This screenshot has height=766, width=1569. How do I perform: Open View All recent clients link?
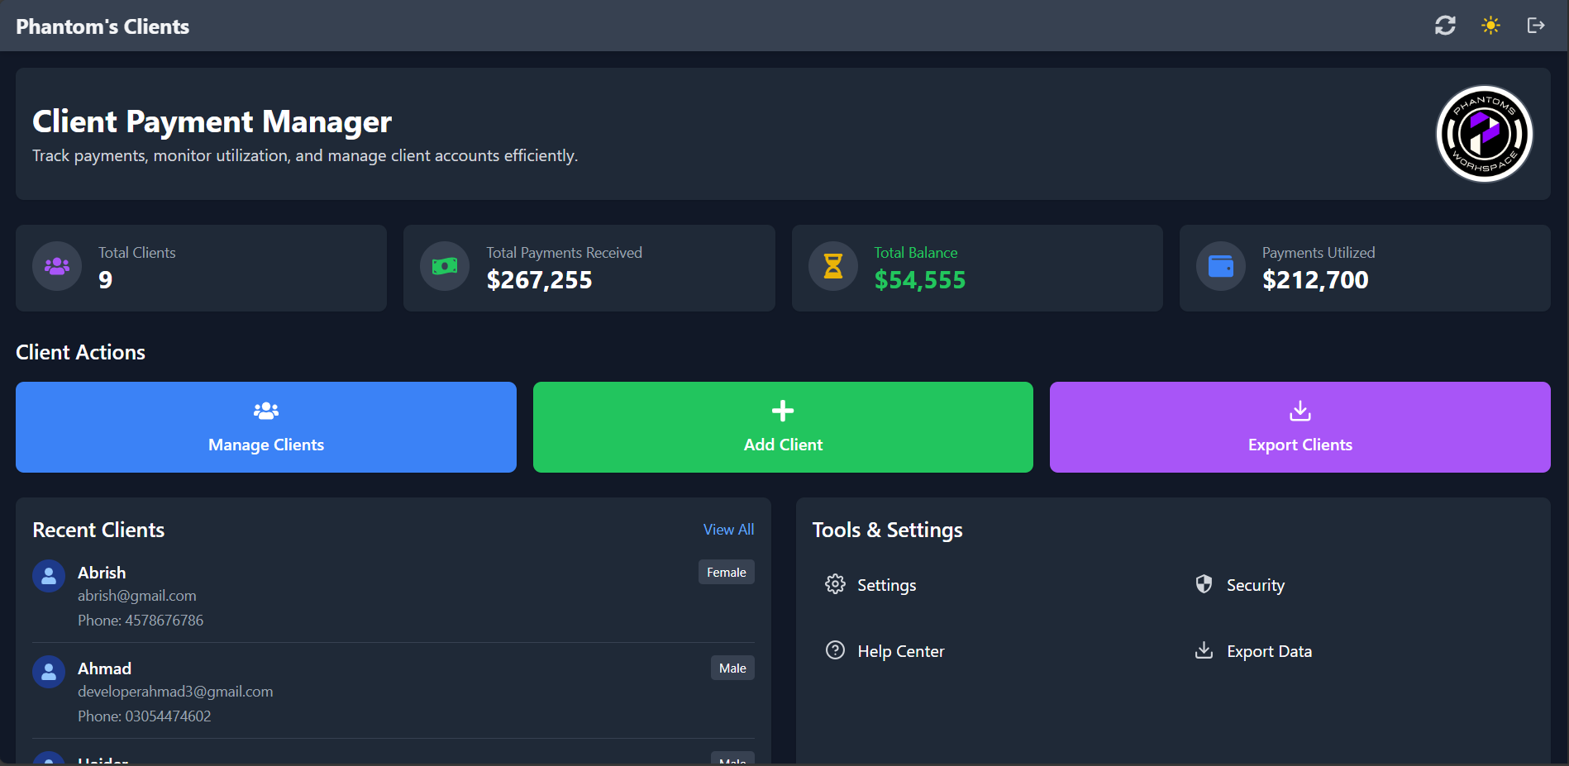click(x=728, y=530)
